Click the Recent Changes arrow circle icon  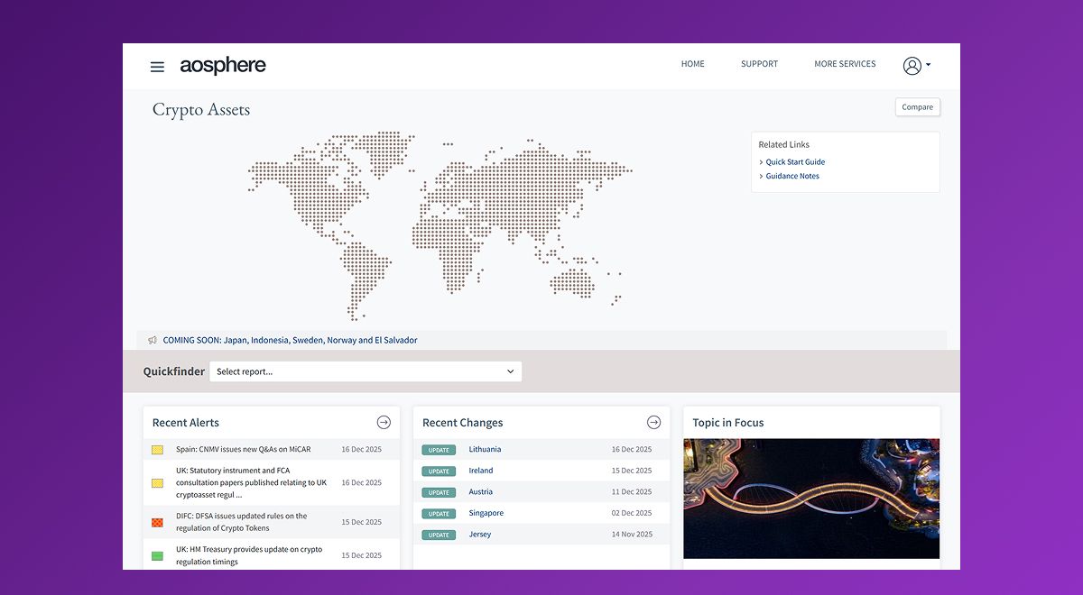(x=653, y=422)
